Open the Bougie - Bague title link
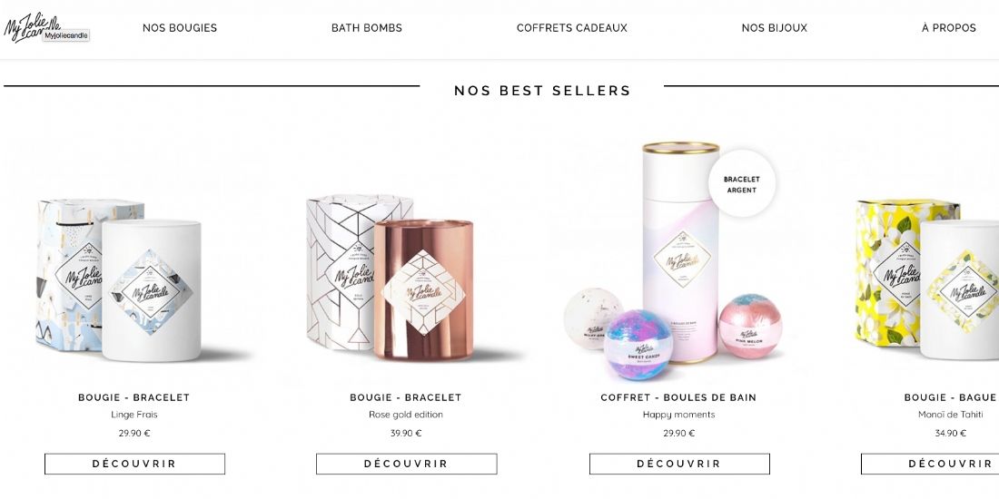Image resolution: width=999 pixels, height=499 pixels. pos(950,397)
